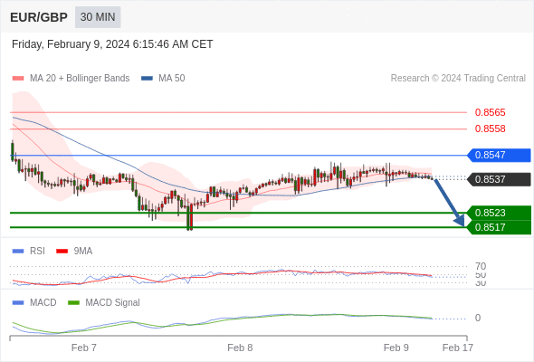Click the green 0.8523 support price tag

[x=500, y=213]
